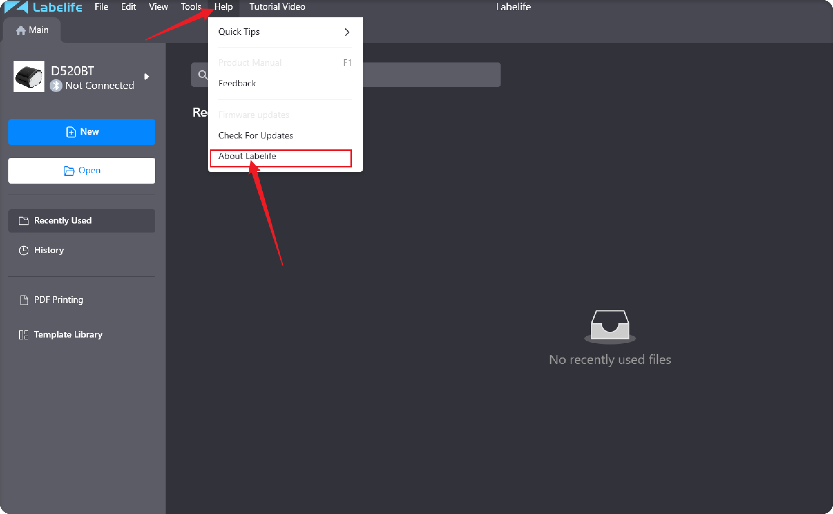This screenshot has width=833, height=514.
Task: Open the File menu
Action: [x=101, y=7]
